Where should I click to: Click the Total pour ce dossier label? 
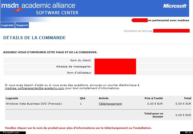pyautogui.click(x=154, y=115)
